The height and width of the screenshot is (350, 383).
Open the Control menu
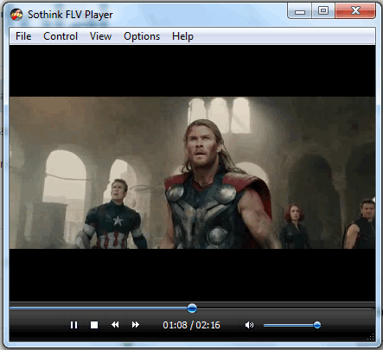[x=61, y=36]
